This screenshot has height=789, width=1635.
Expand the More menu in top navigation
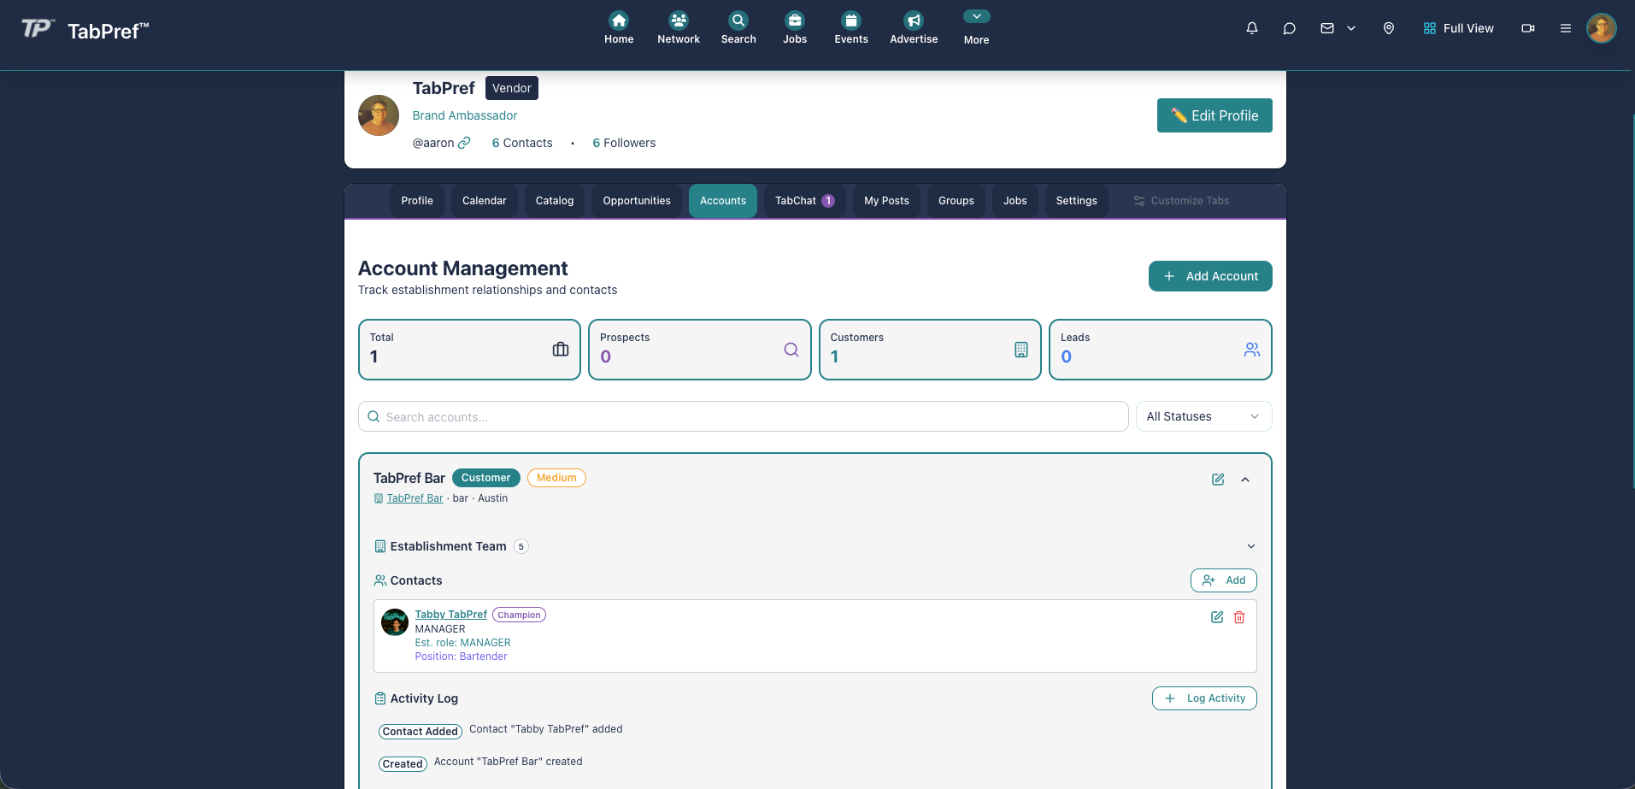click(976, 27)
